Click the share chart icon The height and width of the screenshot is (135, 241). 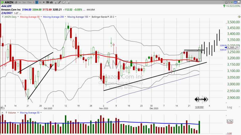(x=68, y=2)
